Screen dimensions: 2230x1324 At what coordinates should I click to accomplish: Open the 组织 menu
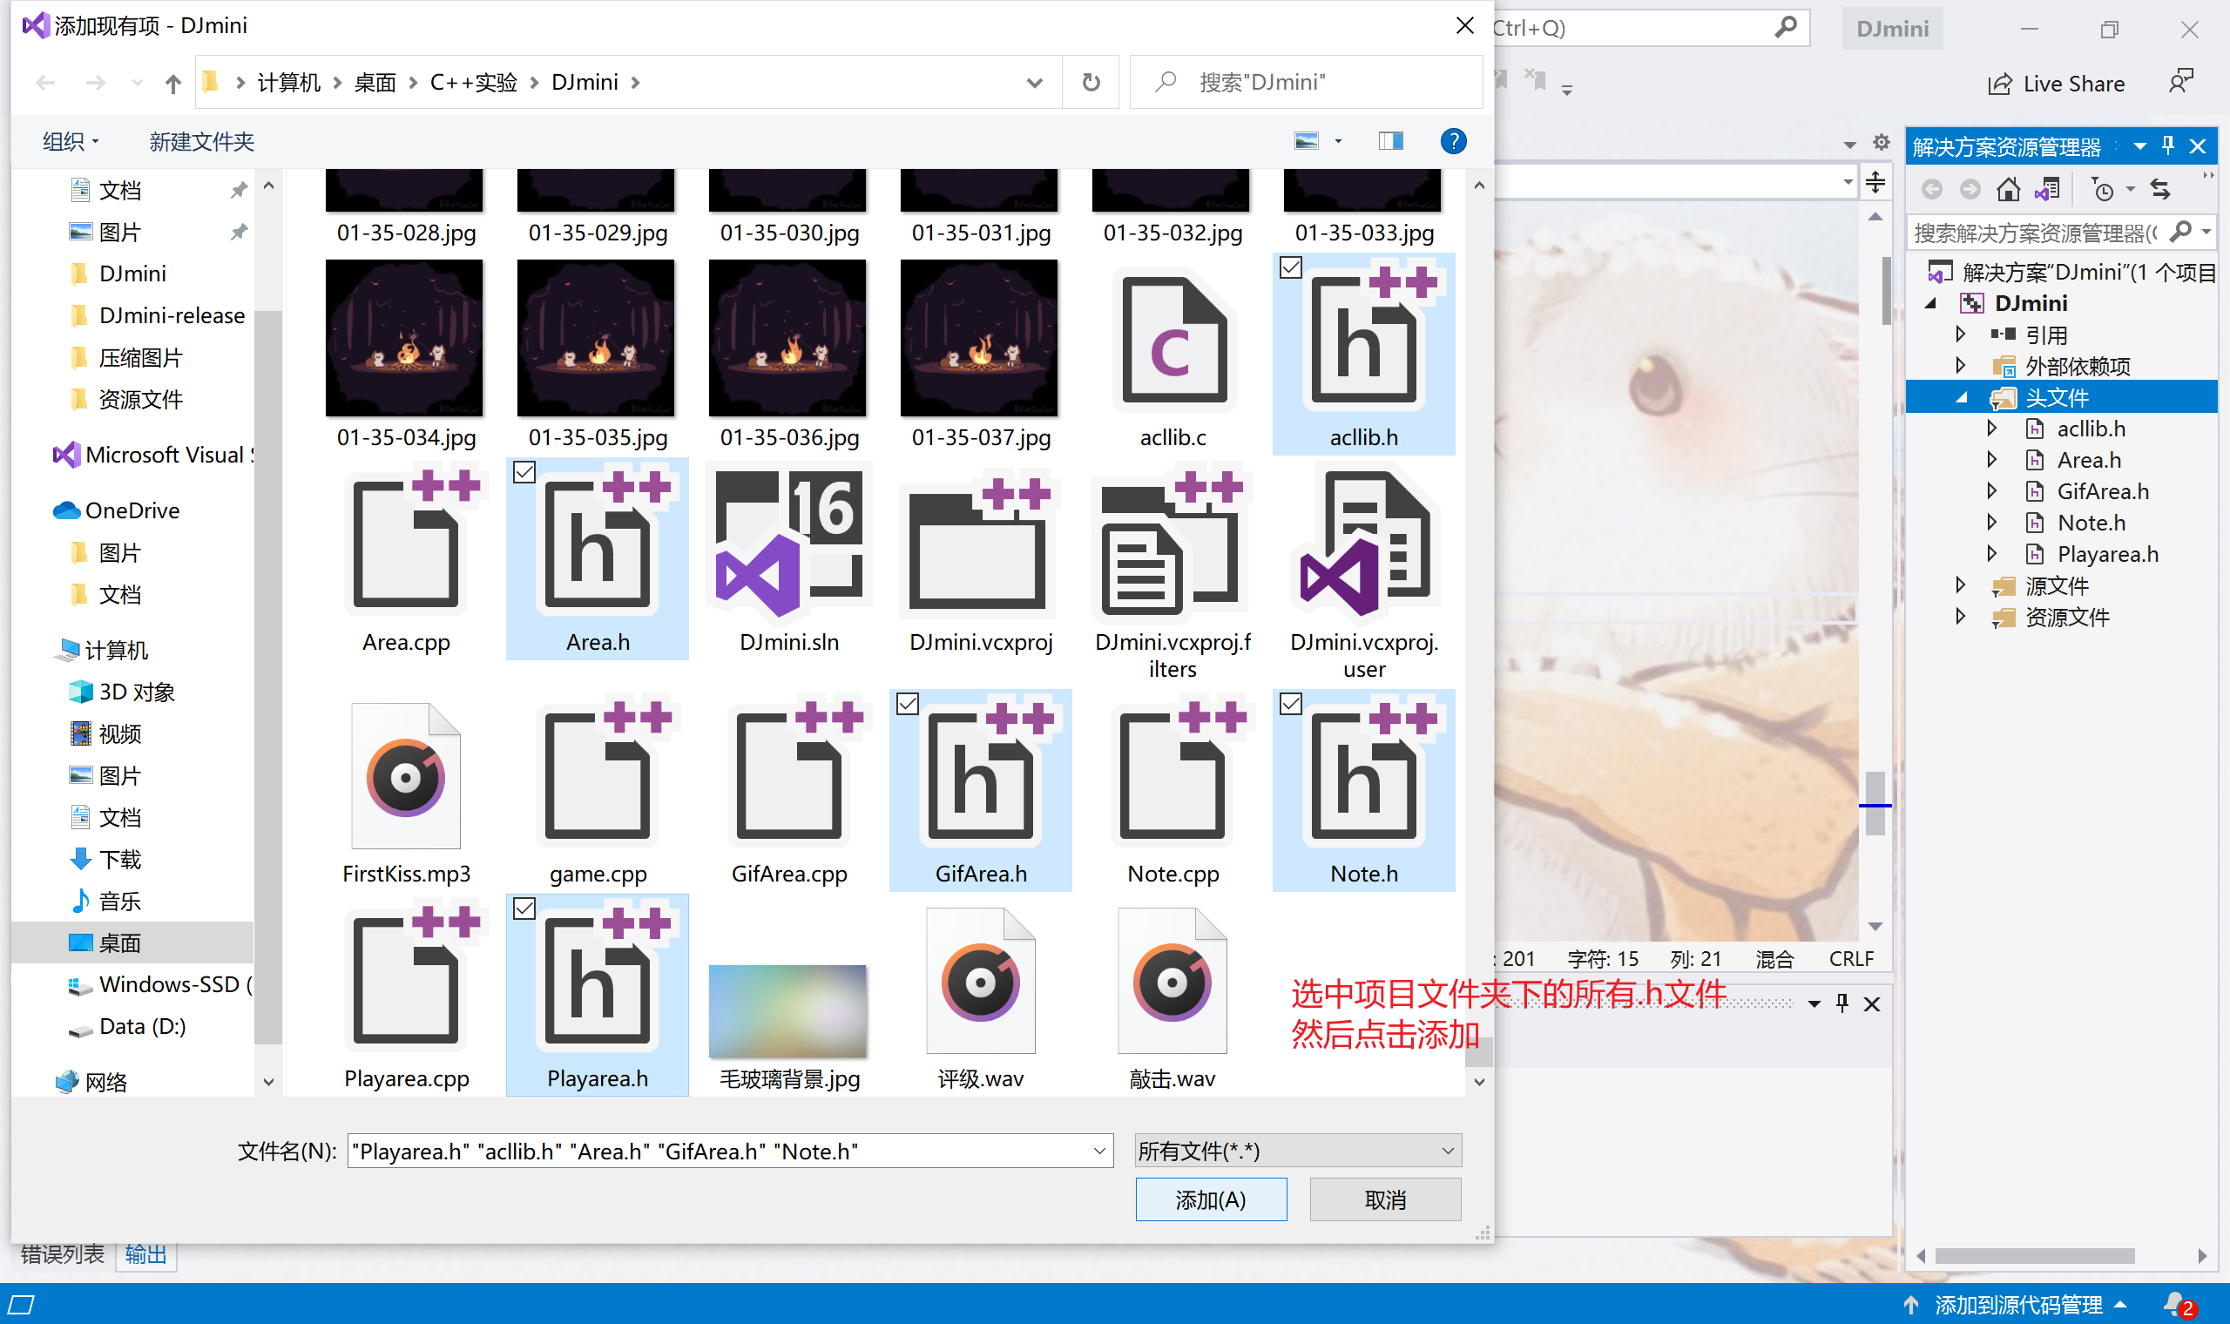tap(71, 141)
